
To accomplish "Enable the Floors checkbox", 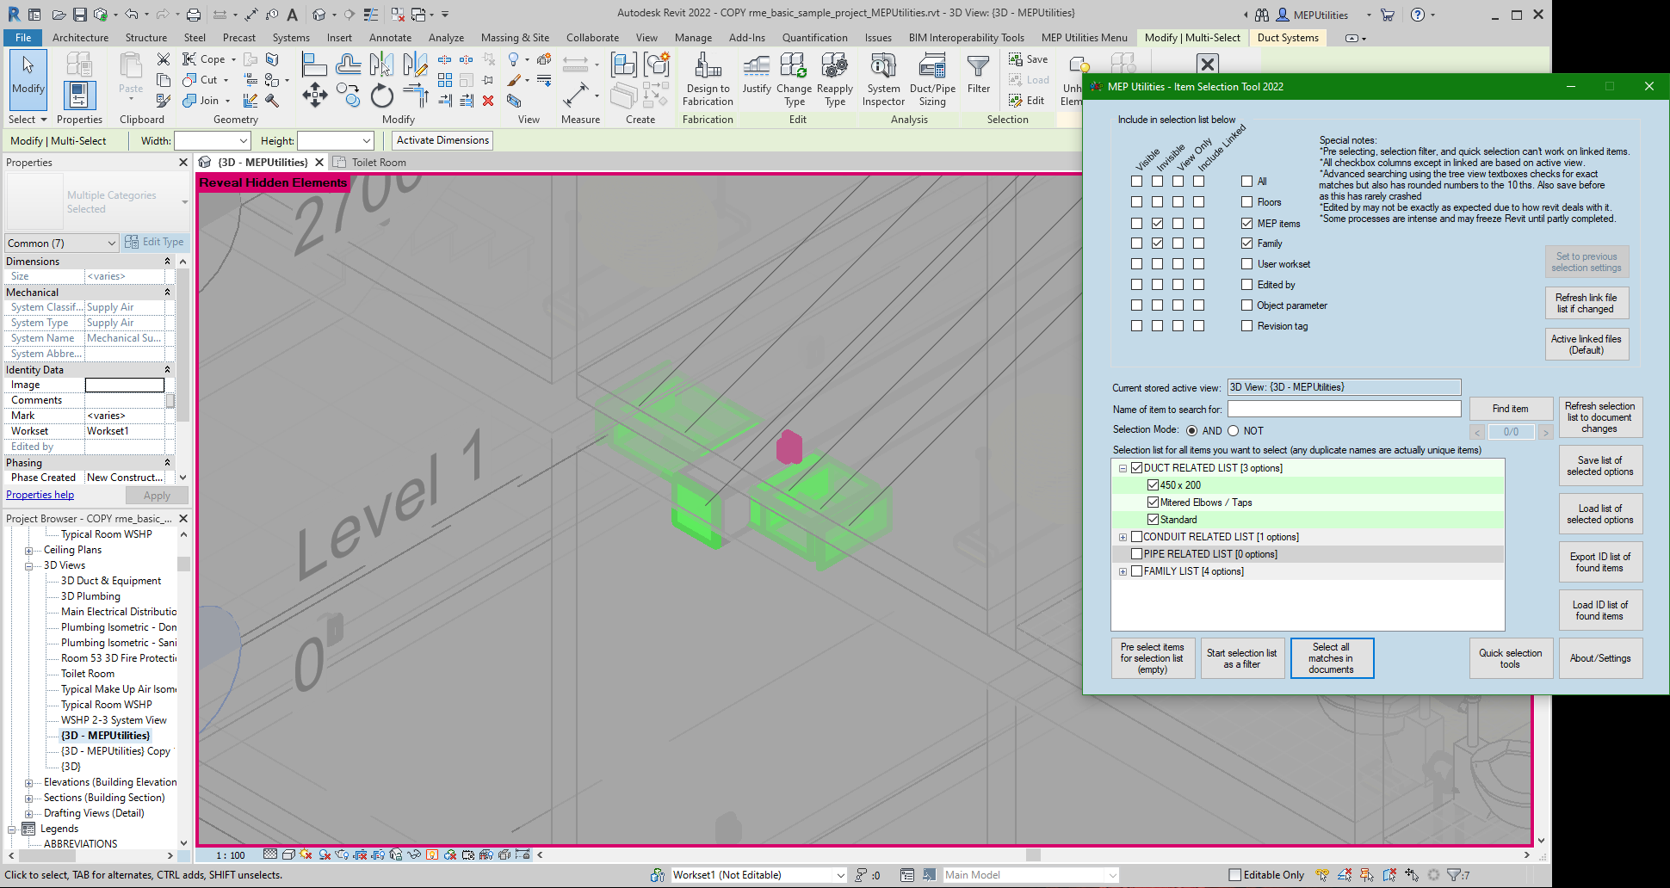I will coord(1246,202).
